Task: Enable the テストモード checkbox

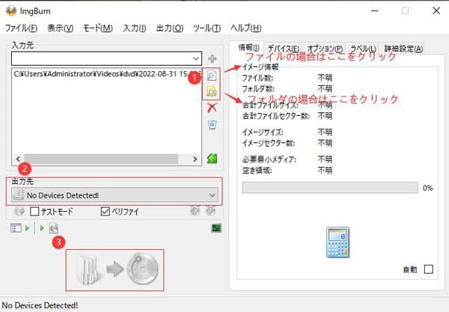Action: tap(34, 212)
